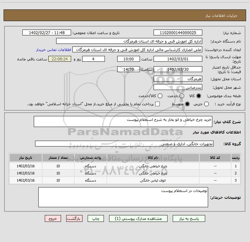250x242 pixels.
Task: Click the تاریخ نیاز column header
Action: [x=26, y=158]
